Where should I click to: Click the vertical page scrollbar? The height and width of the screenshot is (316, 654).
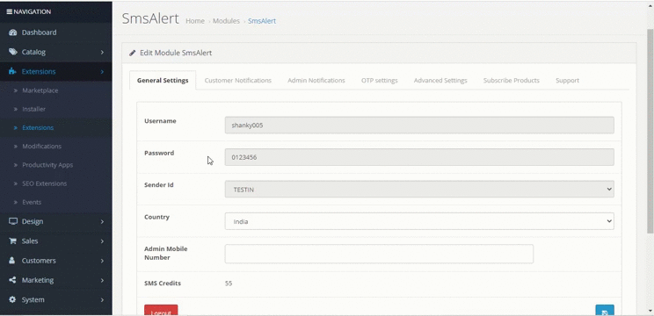click(x=650, y=130)
